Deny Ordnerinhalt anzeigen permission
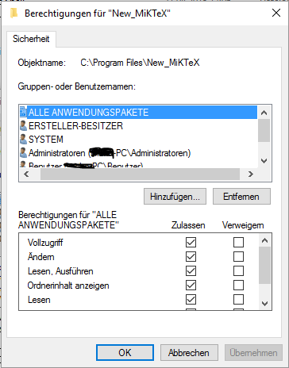The width and height of the screenshot is (289, 368). [x=238, y=285]
